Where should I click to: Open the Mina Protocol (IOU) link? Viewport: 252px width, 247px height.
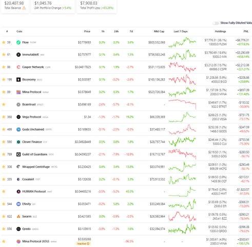tap(36, 241)
